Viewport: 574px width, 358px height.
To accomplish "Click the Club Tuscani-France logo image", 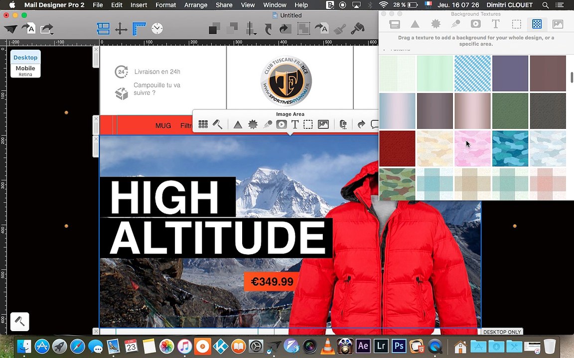I will click(286, 81).
